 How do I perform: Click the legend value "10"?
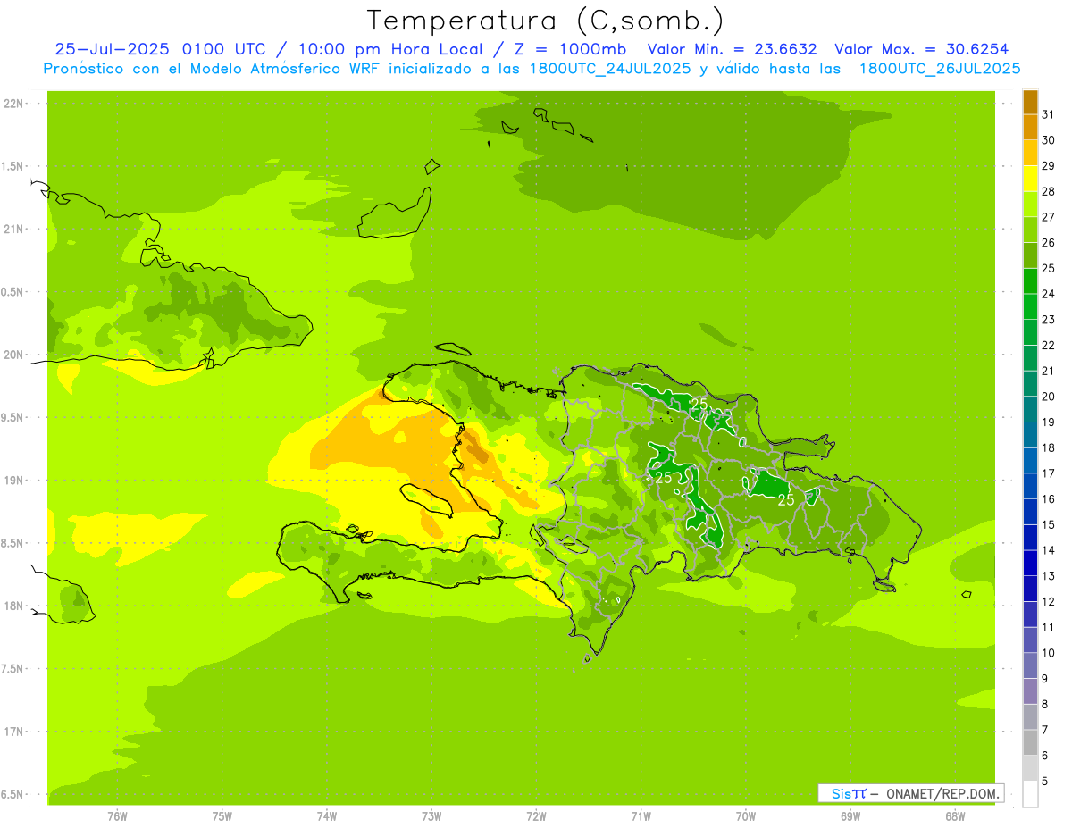(x=1049, y=653)
